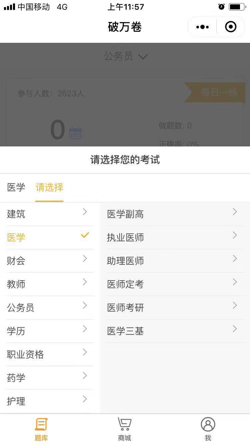
Task: Open the 医师考研 exam option
Action: click(x=176, y=308)
